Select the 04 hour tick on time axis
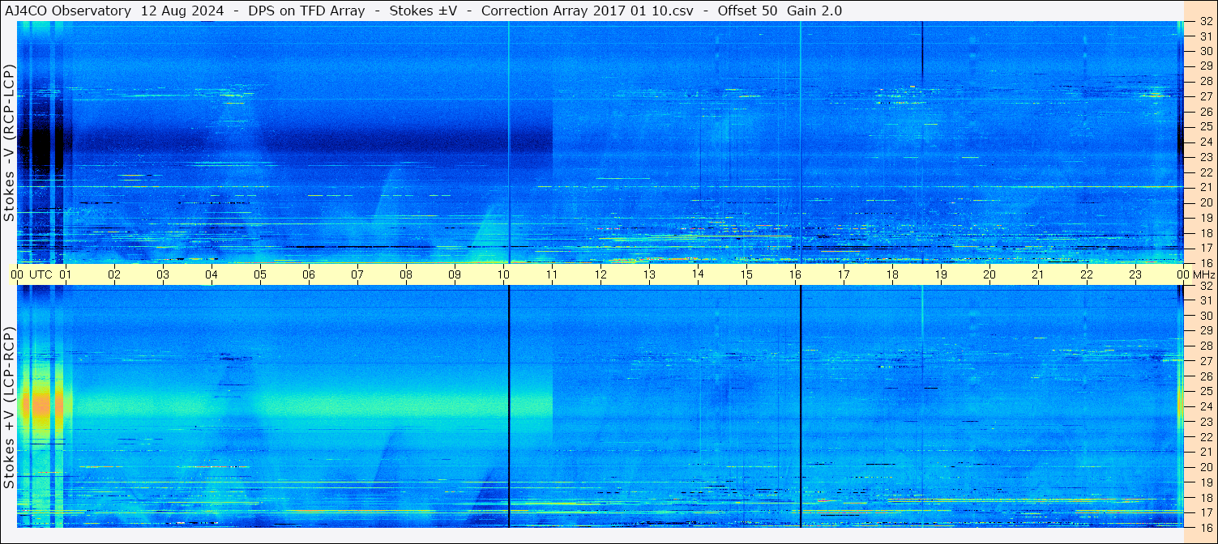 212,275
